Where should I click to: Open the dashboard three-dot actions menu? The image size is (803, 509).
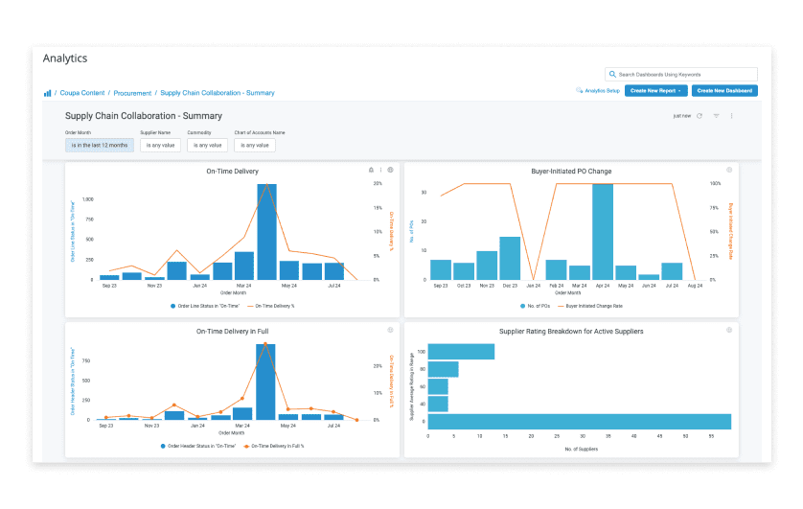point(731,116)
